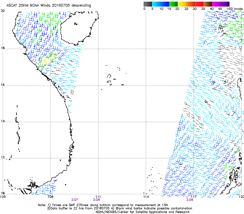Pick the orange 25–30 knots legend segment
The width and height of the screenshot is (244, 214).
tap(191, 4)
